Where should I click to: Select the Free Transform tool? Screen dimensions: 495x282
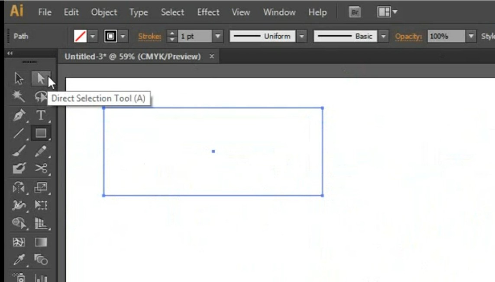coord(41,205)
